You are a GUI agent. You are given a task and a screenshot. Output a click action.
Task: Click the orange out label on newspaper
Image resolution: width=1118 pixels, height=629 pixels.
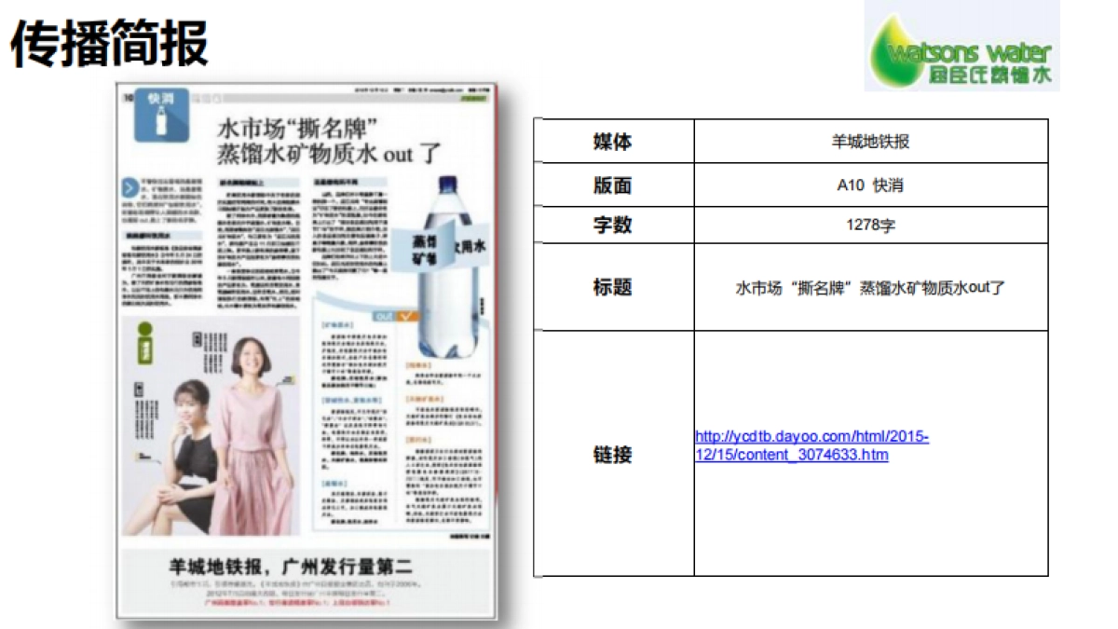(x=385, y=314)
